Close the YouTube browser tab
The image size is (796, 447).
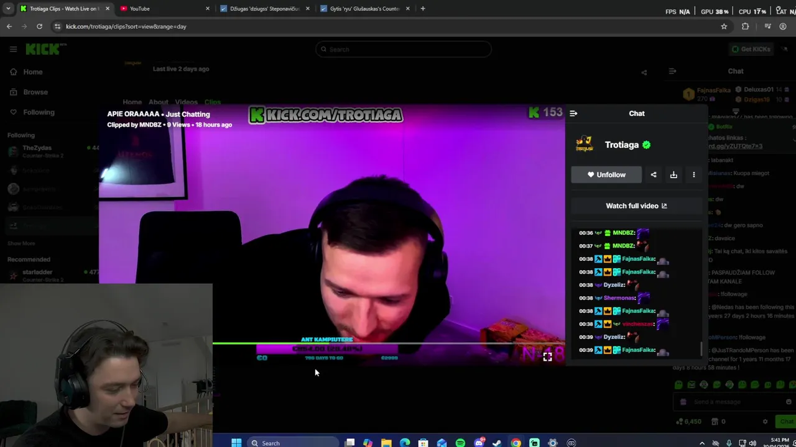(x=208, y=9)
